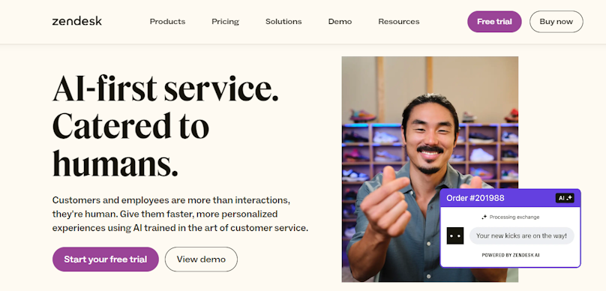This screenshot has width=606, height=291.
Task: Click the Order #201988 card header
Action: (x=510, y=198)
